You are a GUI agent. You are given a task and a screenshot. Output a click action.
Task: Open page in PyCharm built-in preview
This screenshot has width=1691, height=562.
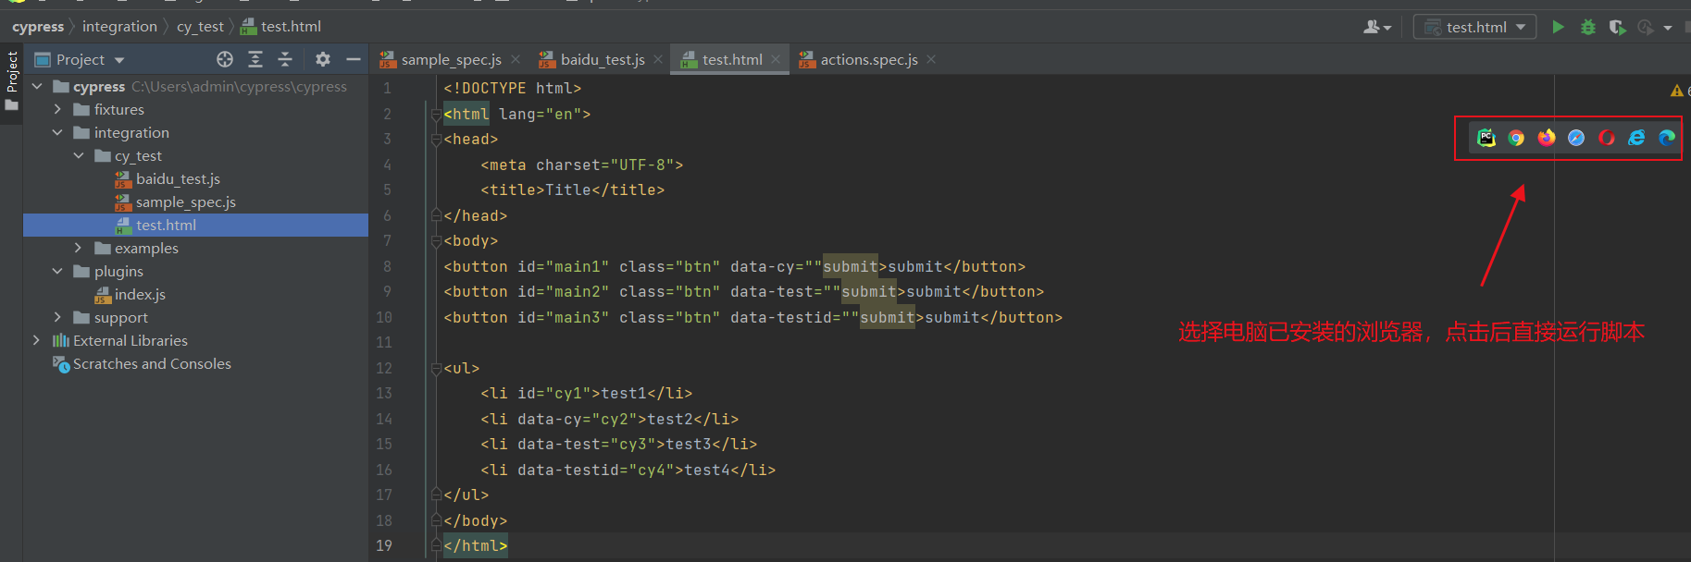click(1486, 138)
